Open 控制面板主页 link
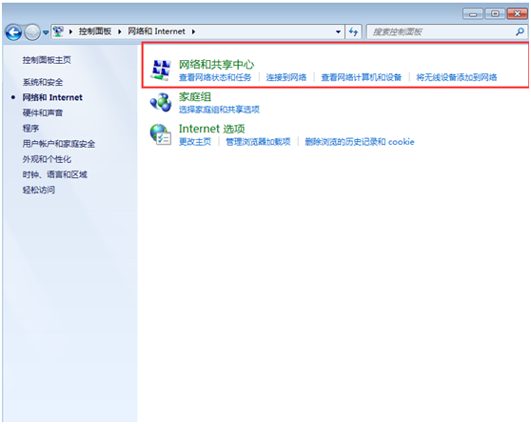The image size is (531, 424). tap(47, 60)
